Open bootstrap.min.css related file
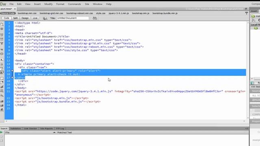 click(27, 13)
